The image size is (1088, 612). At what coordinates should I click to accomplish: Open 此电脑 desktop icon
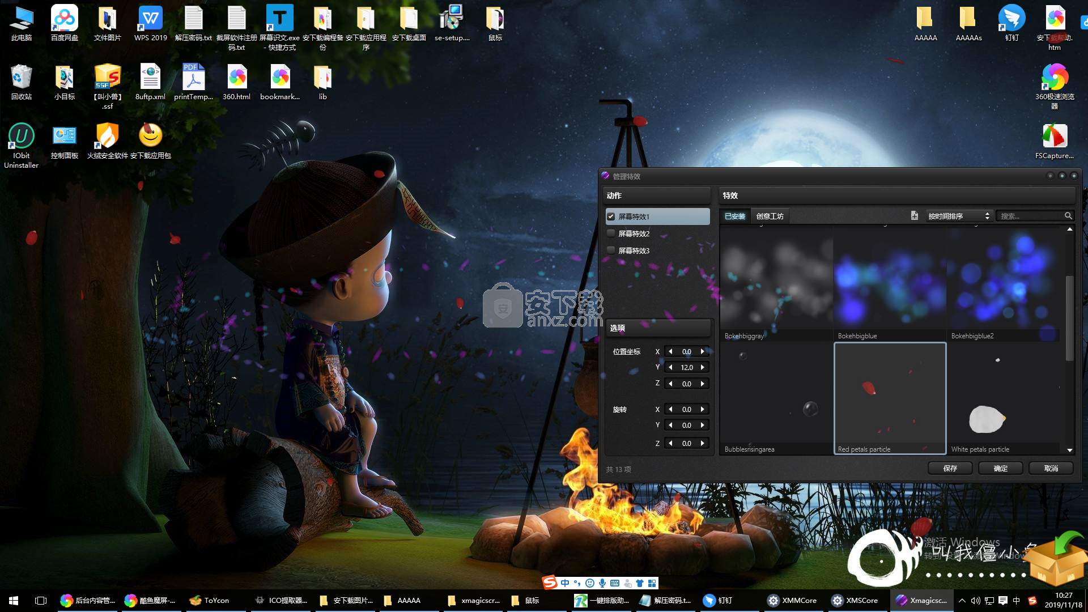(22, 24)
